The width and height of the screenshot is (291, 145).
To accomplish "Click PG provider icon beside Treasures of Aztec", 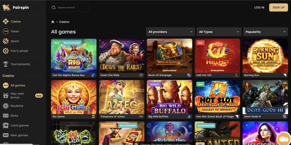I will pyautogui.click(x=141, y=117).
